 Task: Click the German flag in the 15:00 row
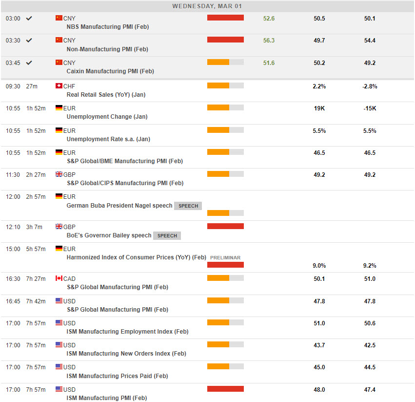pos(59,249)
